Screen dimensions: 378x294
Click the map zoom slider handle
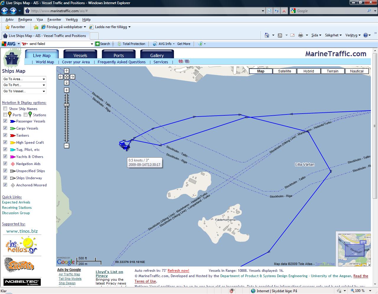point(66,105)
